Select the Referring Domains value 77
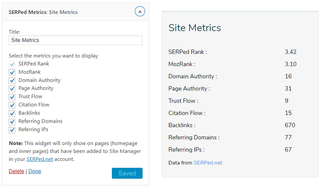 pos(288,137)
